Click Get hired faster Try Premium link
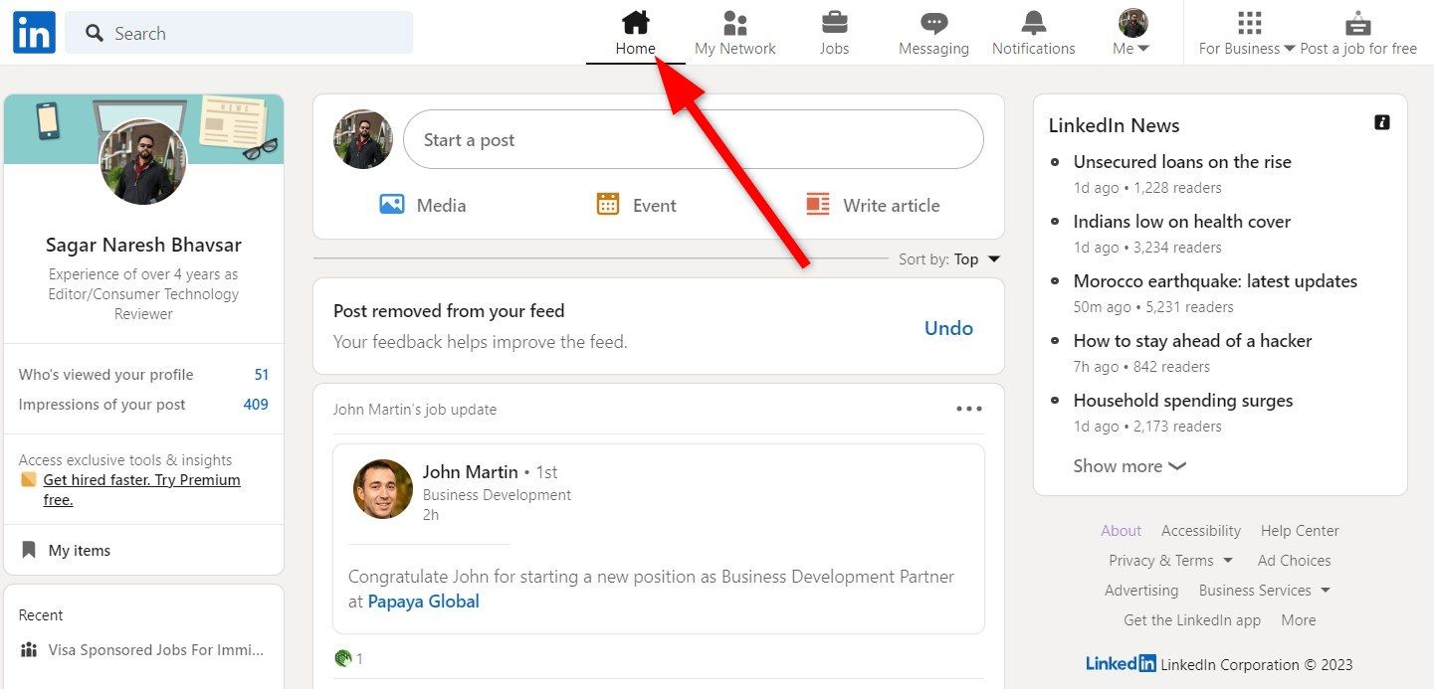Screen dimensions: 1434x689 pyautogui.click(x=141, y=490)
